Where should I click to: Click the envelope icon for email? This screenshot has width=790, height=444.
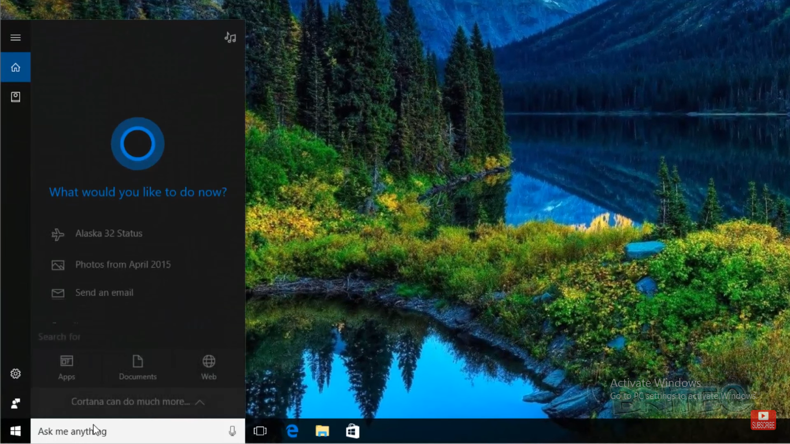click(58, 293)
